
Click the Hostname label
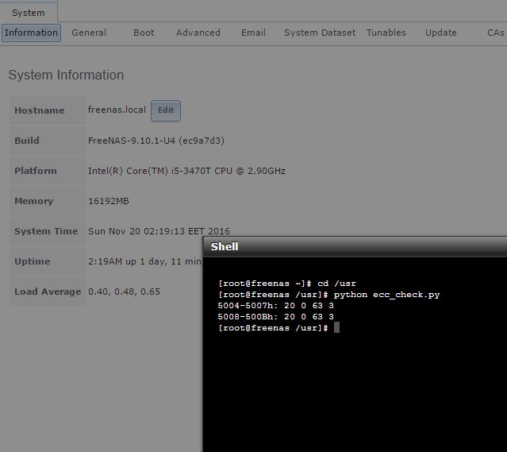pyautogui.click(x=40, y=110)
